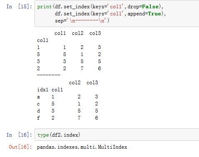
Task: Click value 6 in the second table's col3
Action: click(x=96, y=118)
